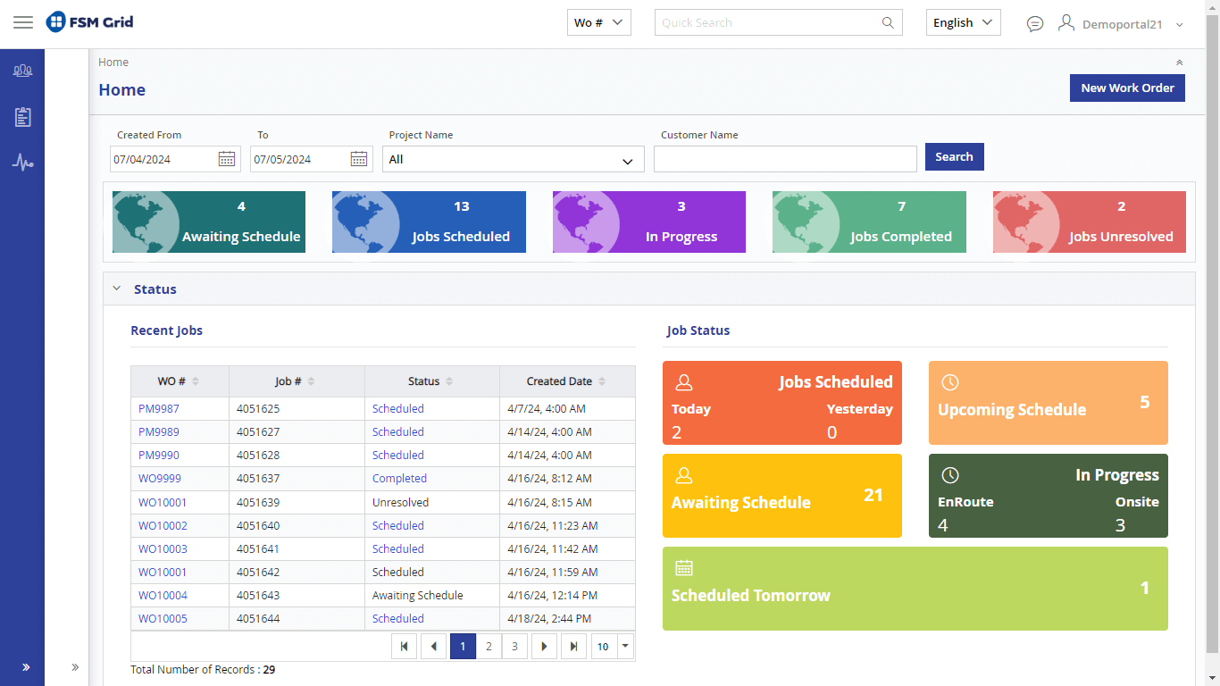
Task: Open the To date calendar picker
Action: coord(359,159)
